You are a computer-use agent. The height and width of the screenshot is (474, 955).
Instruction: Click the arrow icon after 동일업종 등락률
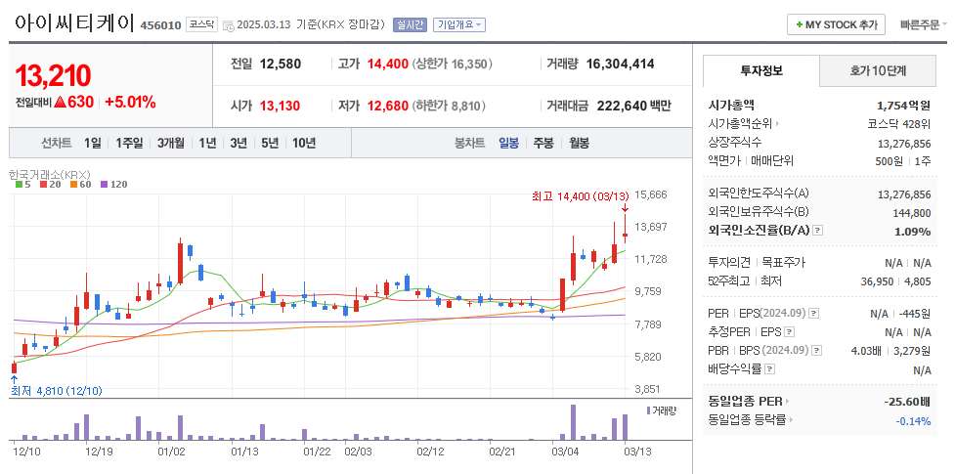pyautogui.click(x=791, y=420)
